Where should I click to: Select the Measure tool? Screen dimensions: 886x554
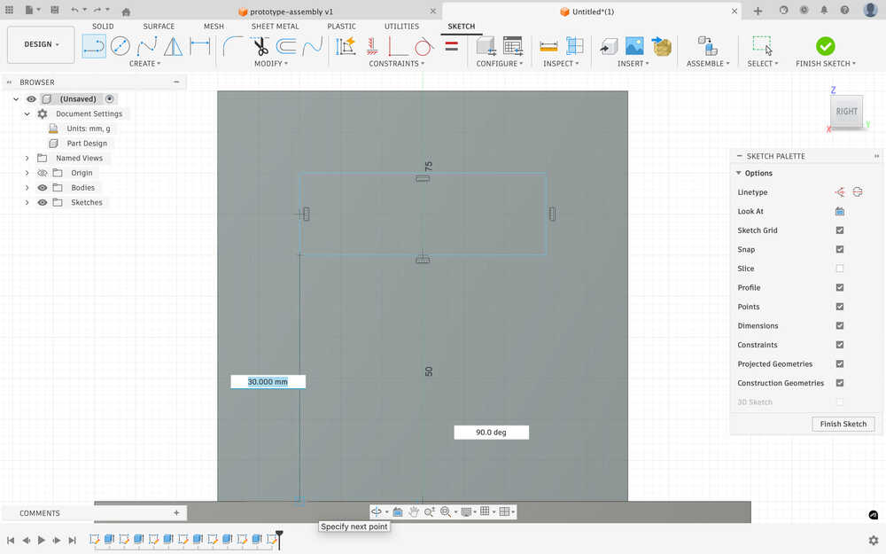tap(548, 46)
